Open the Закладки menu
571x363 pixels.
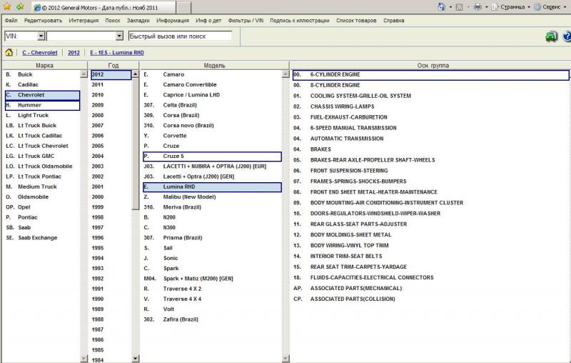tap(138, 21)
